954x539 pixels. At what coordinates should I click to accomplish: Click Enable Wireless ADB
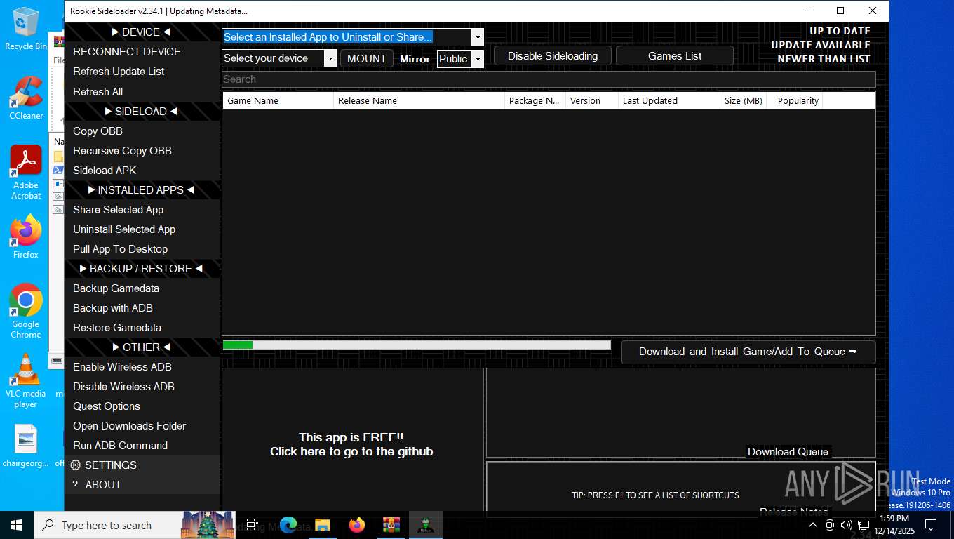(142, 367)
